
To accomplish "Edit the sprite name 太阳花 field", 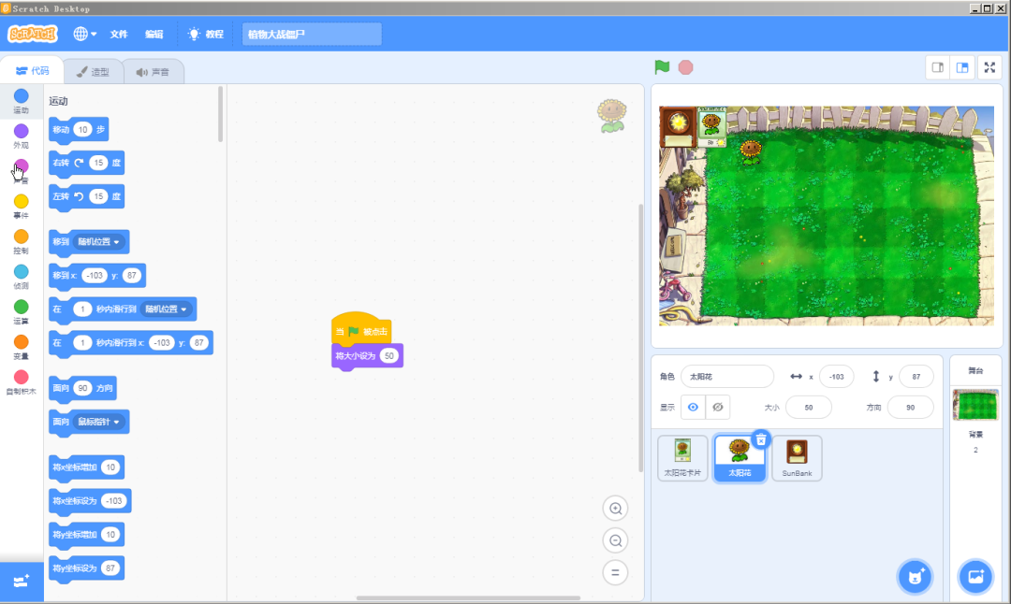I will click(726, 377).
